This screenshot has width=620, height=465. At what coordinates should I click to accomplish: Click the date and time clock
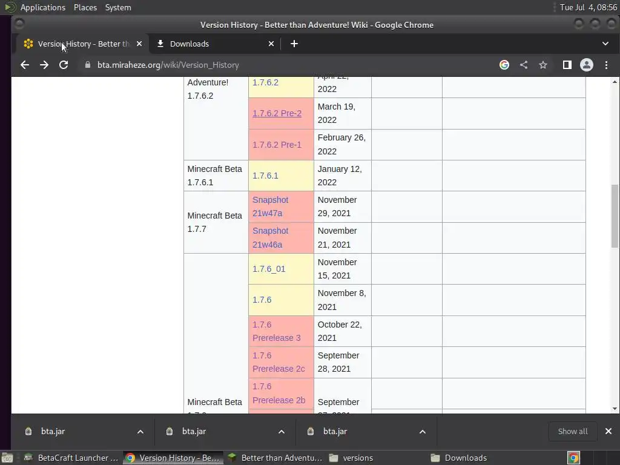tap(588, 7)
